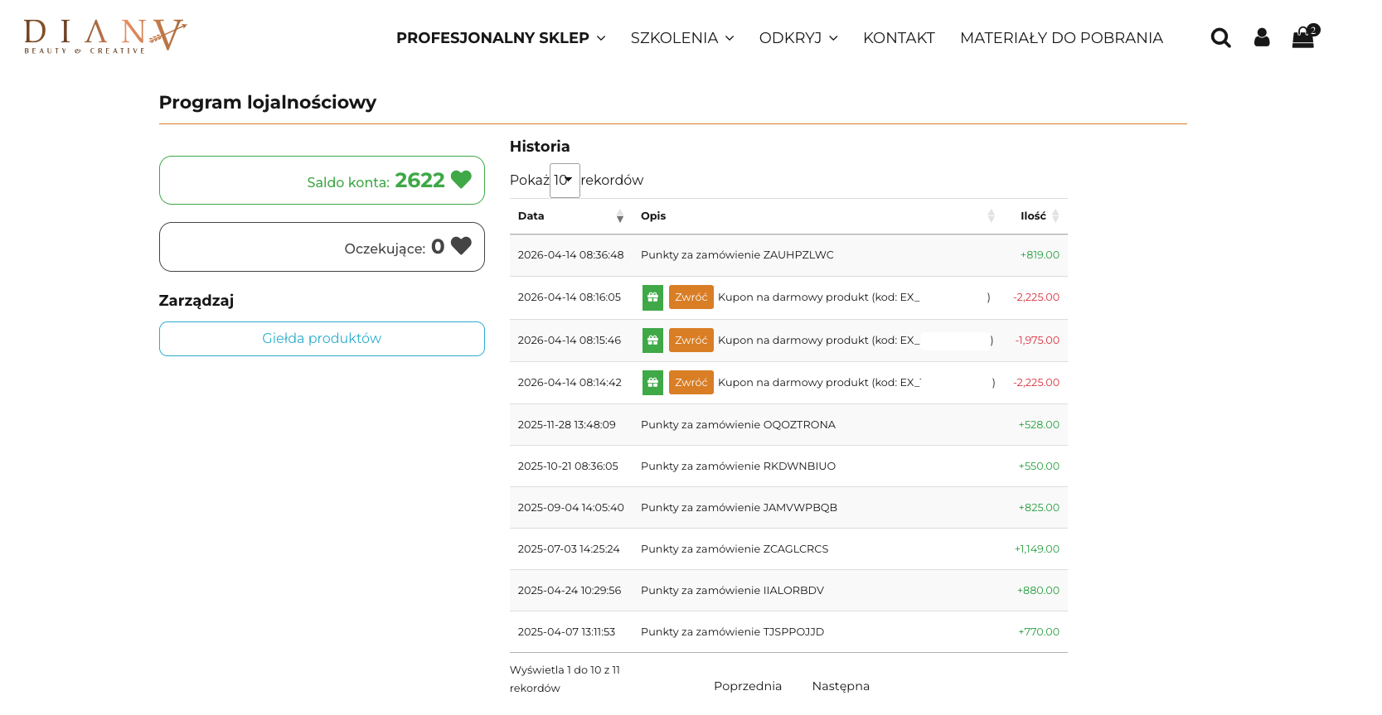The image size is (1382, 715).
Task: Open the Pokaż records count dropdown
Action: 565,181
